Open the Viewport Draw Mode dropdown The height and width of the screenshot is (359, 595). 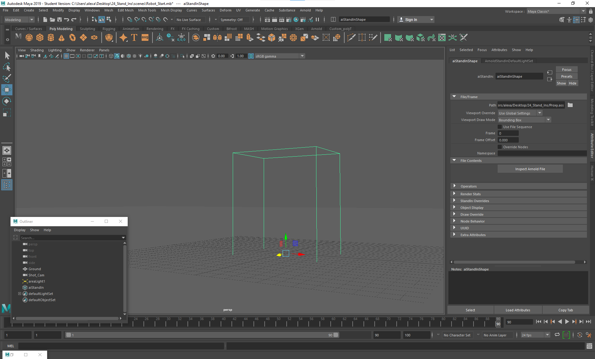click(548, 119)
